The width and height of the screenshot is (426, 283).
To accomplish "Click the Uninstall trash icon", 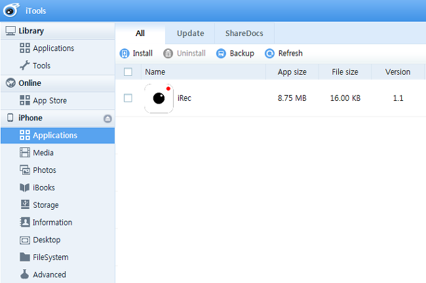I will pos(168,53).
